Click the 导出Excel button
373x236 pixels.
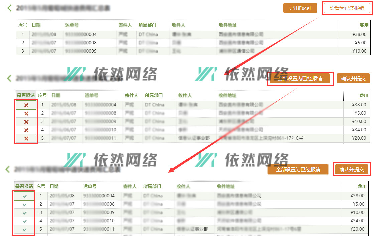[x=300, y=8]
